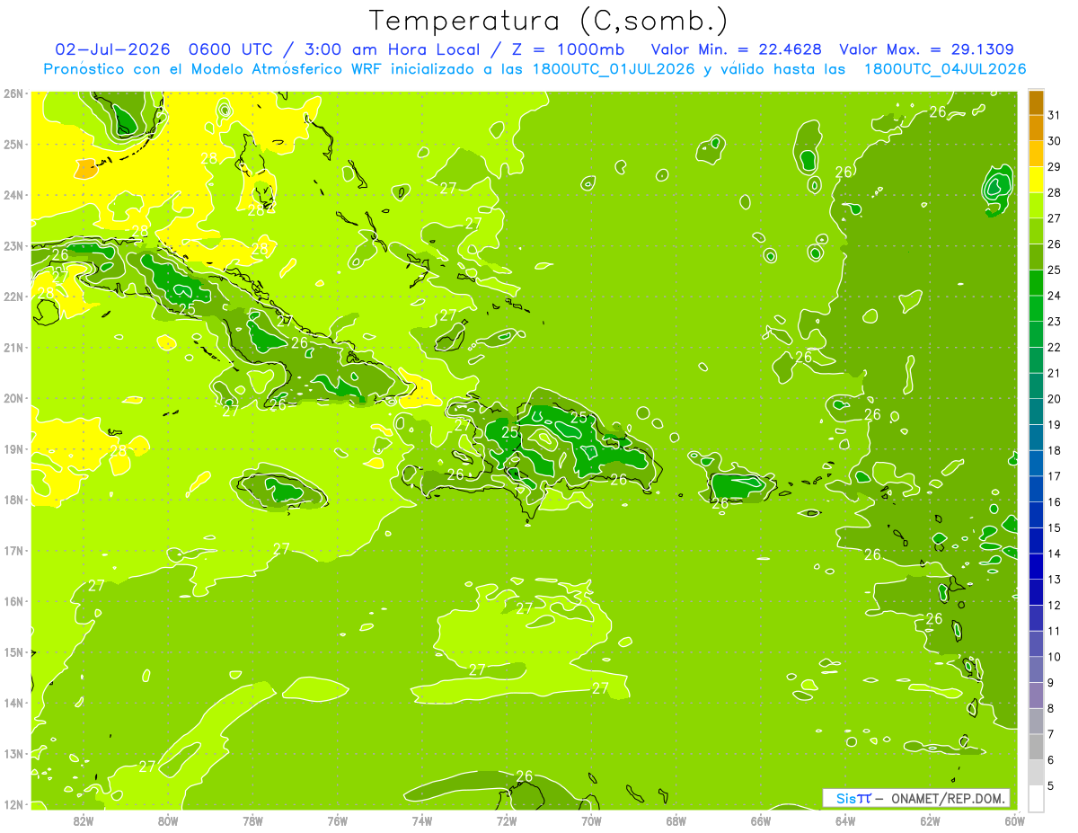Image resolution: width=1078 pixels, height=833 pixels.
Task: Click the color scale value "24"
Action: 1054,296
